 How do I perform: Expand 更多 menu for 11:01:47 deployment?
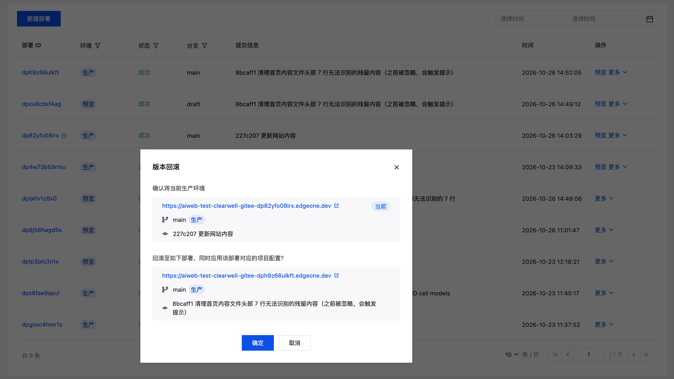tap(604, 230)
